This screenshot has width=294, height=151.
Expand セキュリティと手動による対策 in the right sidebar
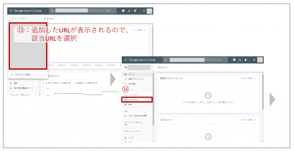point(150,123)
